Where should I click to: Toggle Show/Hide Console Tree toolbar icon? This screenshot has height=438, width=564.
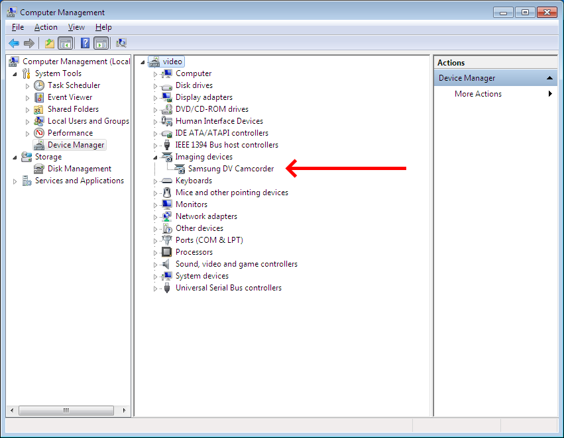coord(66,44)
